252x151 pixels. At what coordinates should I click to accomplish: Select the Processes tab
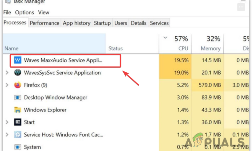point(15,22)
